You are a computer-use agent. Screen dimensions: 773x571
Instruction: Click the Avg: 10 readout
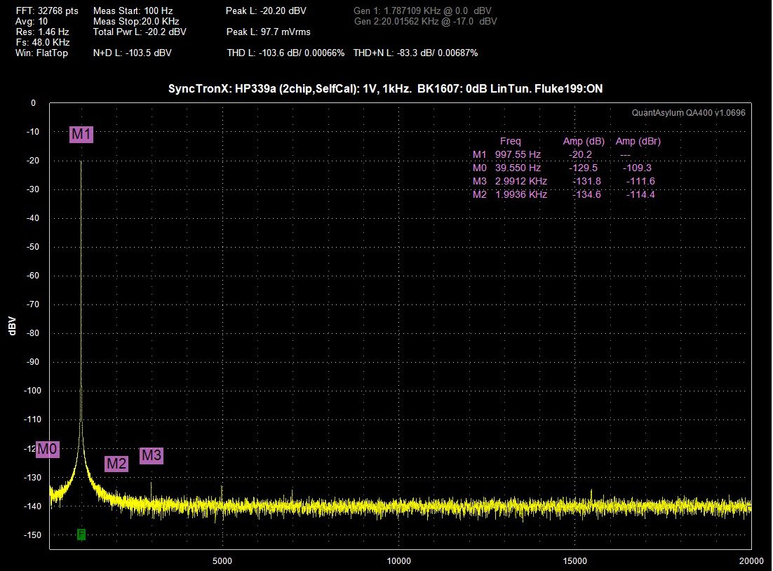click(x=32, y=22)
